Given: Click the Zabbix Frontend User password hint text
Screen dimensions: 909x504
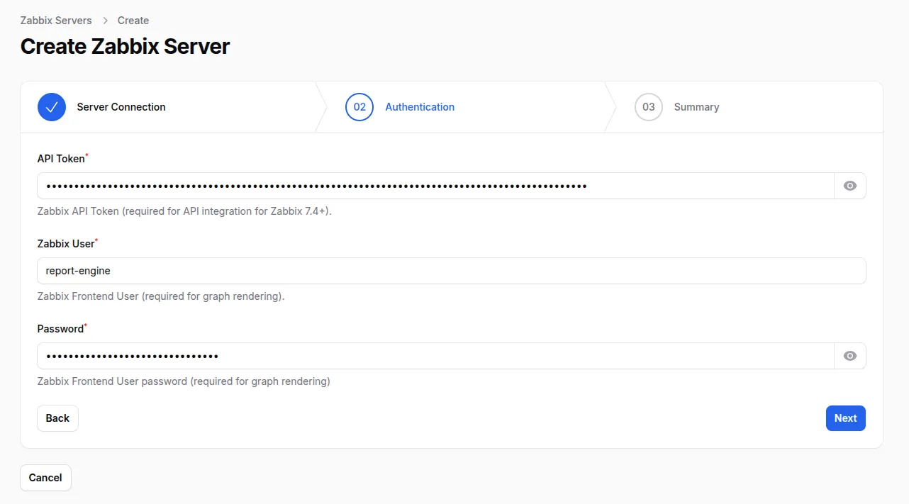Looking at the screenshot, I should pos(184,381).
